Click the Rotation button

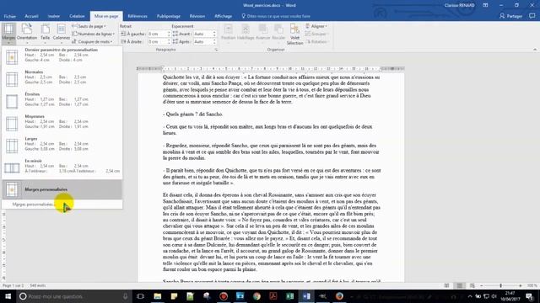point(316,41)
